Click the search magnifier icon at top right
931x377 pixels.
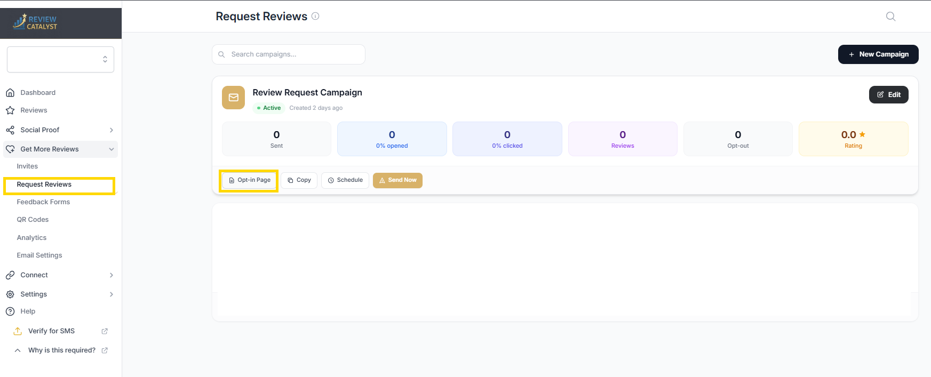[x=890, y=17]
